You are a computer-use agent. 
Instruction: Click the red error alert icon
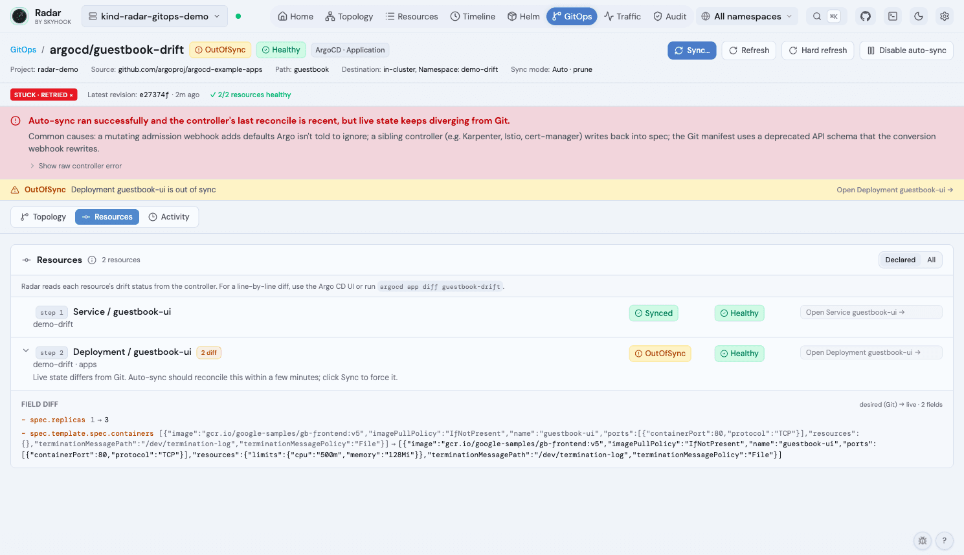(x=16, y=120)
